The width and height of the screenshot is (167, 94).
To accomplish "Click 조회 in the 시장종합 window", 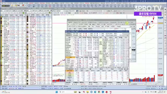I will tap(127, 35).
